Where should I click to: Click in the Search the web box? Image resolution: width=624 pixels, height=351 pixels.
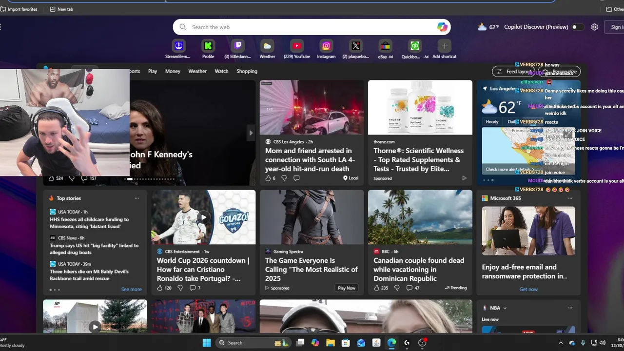click(x=312, y=27)
